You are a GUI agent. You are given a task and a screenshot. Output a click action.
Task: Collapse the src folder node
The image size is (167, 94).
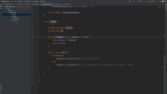coord(5,9)
